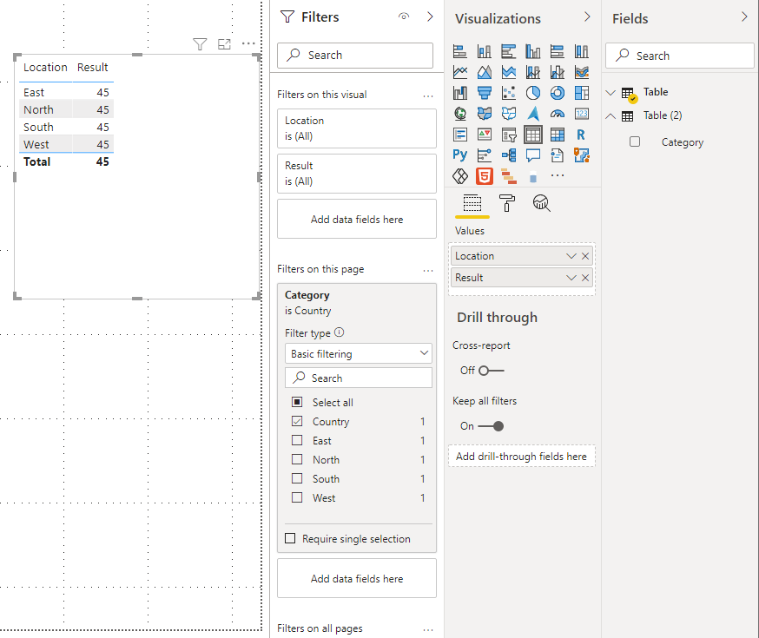
Task: Select the filled map visual
Action: coord(484,114)
